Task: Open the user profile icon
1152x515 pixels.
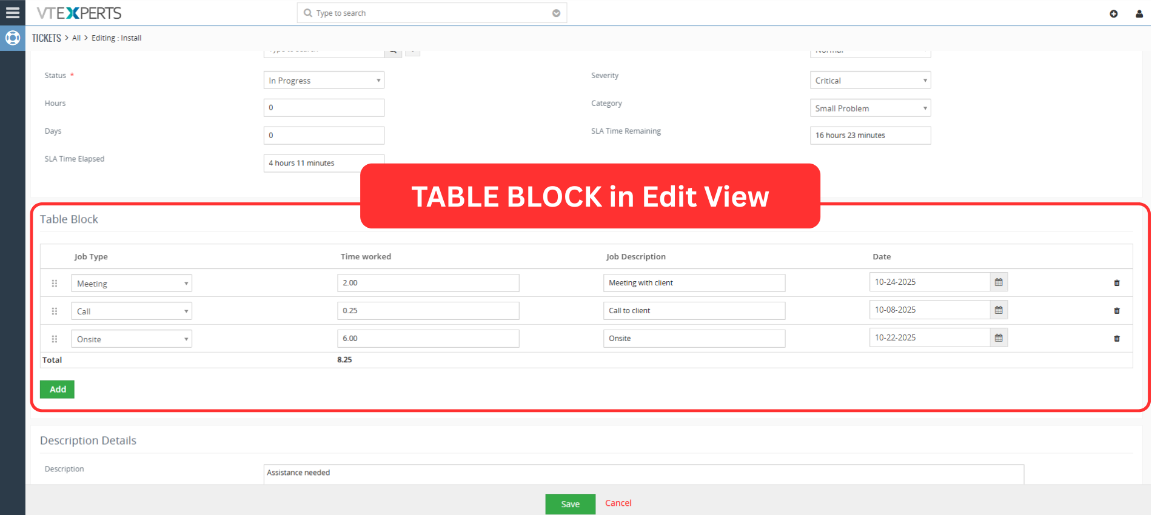Action: pyautogui.click(x=1139, y=13)
